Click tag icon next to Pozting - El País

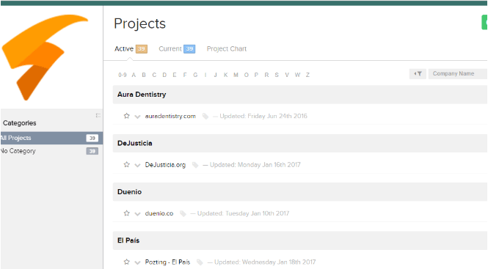click(x=200, y=262)
